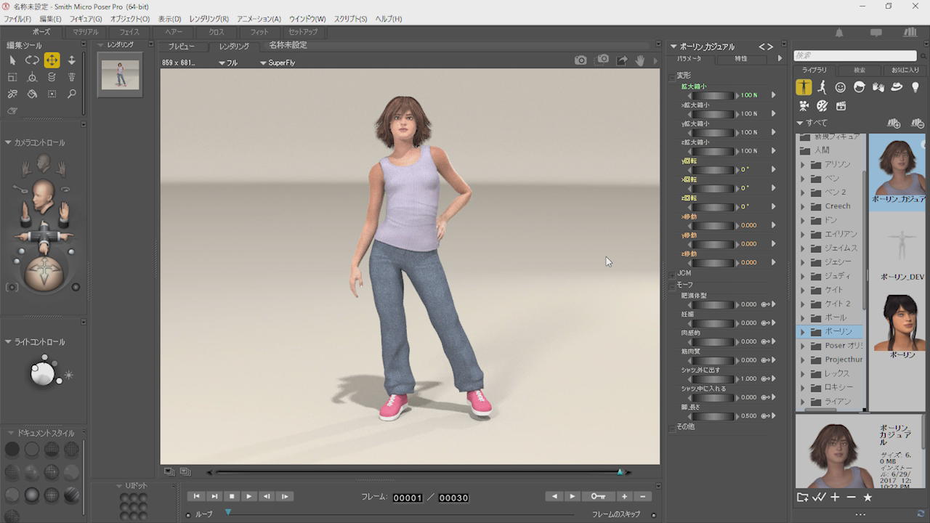This screenshot has height=523, width=930.
Task: Click the render camera icon above viewport
Action: click(580, 61)
